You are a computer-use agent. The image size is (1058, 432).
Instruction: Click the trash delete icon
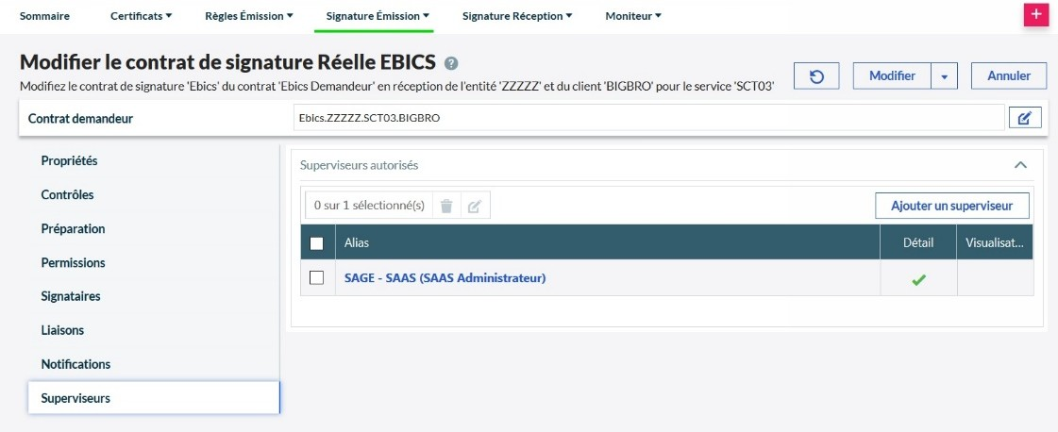pos(446,206)
